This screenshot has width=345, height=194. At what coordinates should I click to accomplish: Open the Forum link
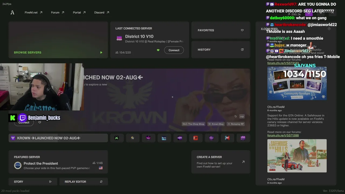click(x=58, y=12)
